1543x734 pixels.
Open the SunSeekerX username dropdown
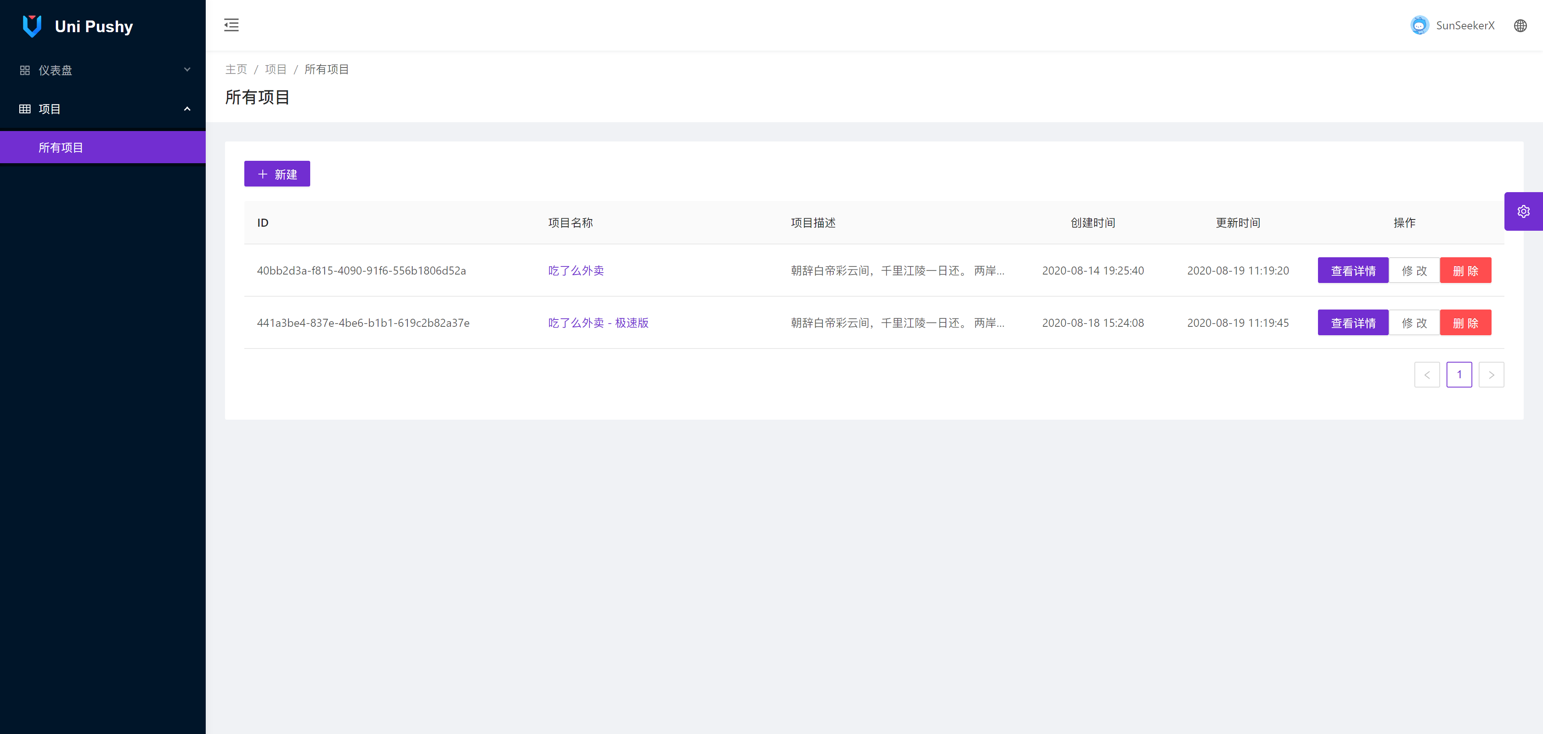[1465, 26]
